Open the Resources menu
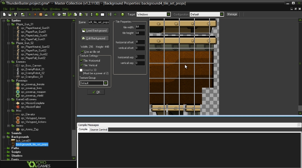Viewport: 302px width, 168px height. pyautogui.click(x=23, y=9)
